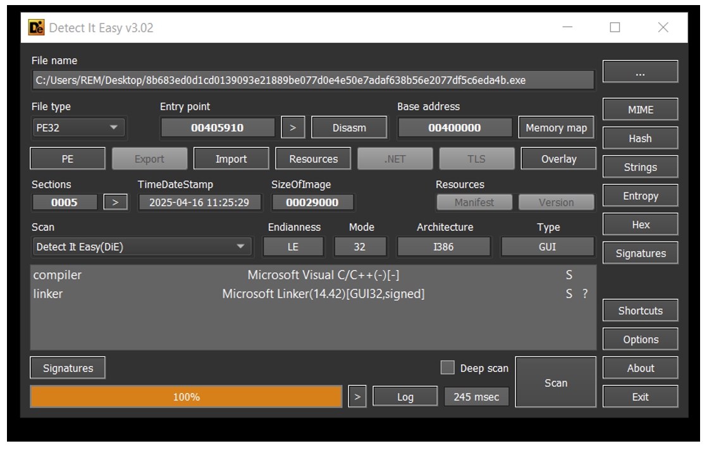714x453 pixels.
Task: Select the compiler Microsoft Visual C/C++ row
Action: 313,275
